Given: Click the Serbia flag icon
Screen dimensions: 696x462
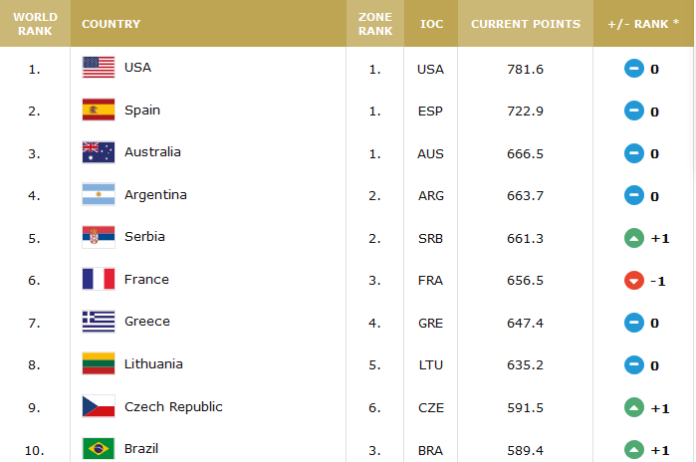Looking at the screenshot, I should (98, 237).
